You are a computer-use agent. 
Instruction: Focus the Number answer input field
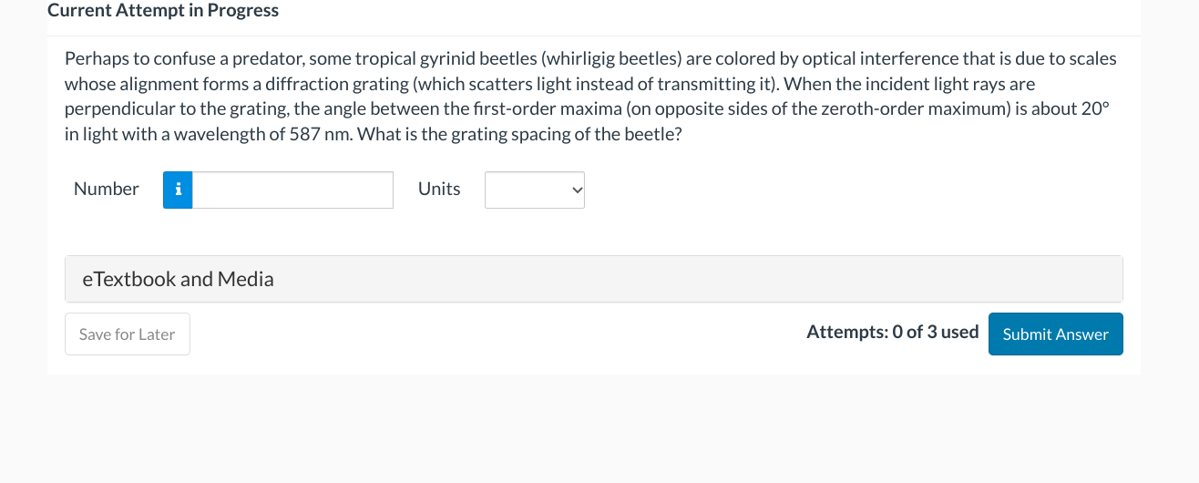coord(292,190)
